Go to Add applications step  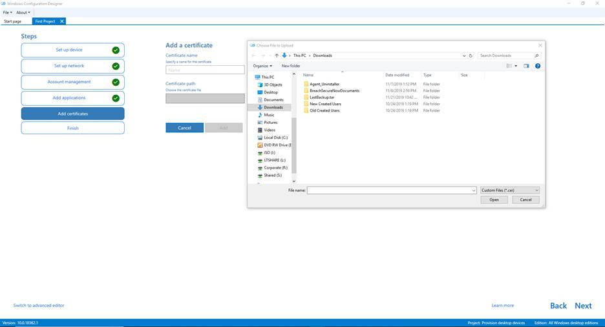pyautogui.click(x=72, y=98)
